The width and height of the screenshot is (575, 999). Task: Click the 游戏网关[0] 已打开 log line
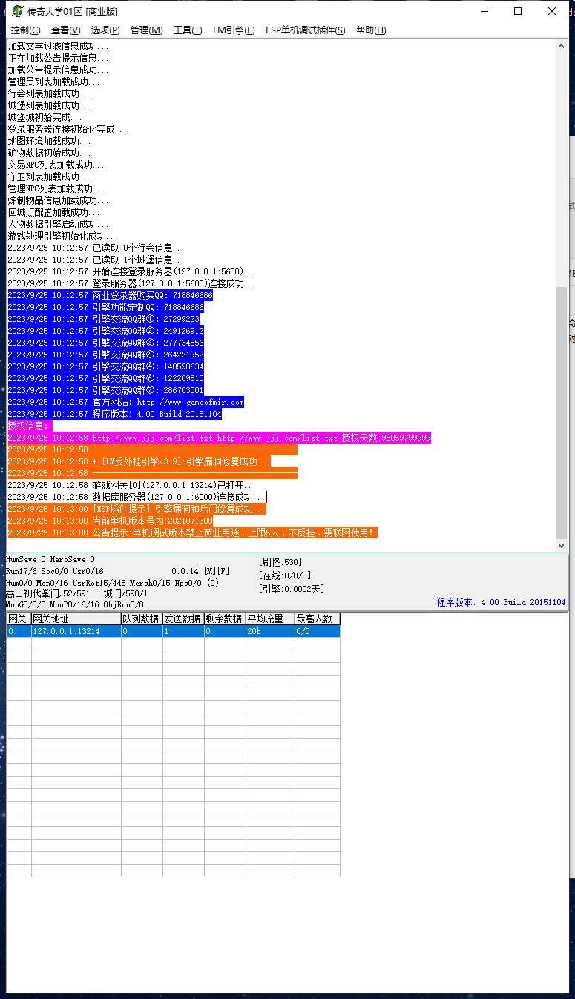pyautogui.click(x=131, y=485)
